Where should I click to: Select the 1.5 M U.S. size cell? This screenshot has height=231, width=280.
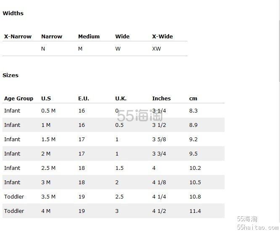pyautogui.click(x=48, y=139)
